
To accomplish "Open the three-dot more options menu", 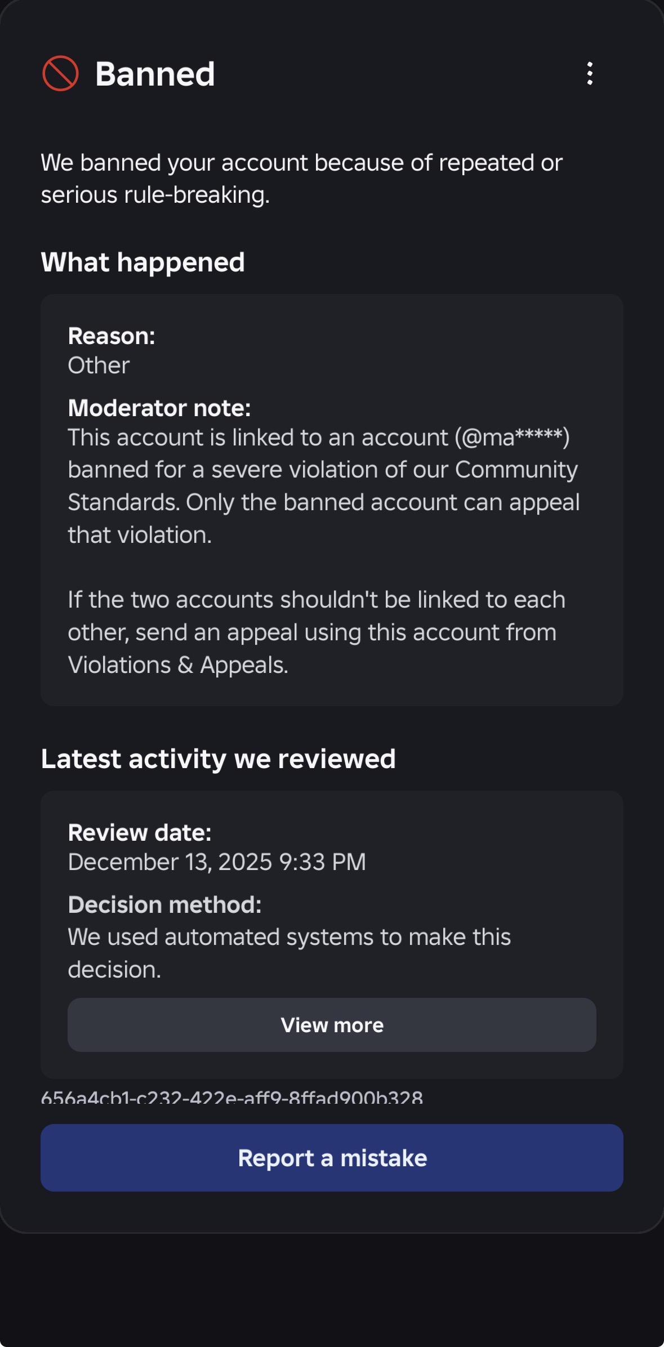I will pyautogui.click(x=590, y=74).
